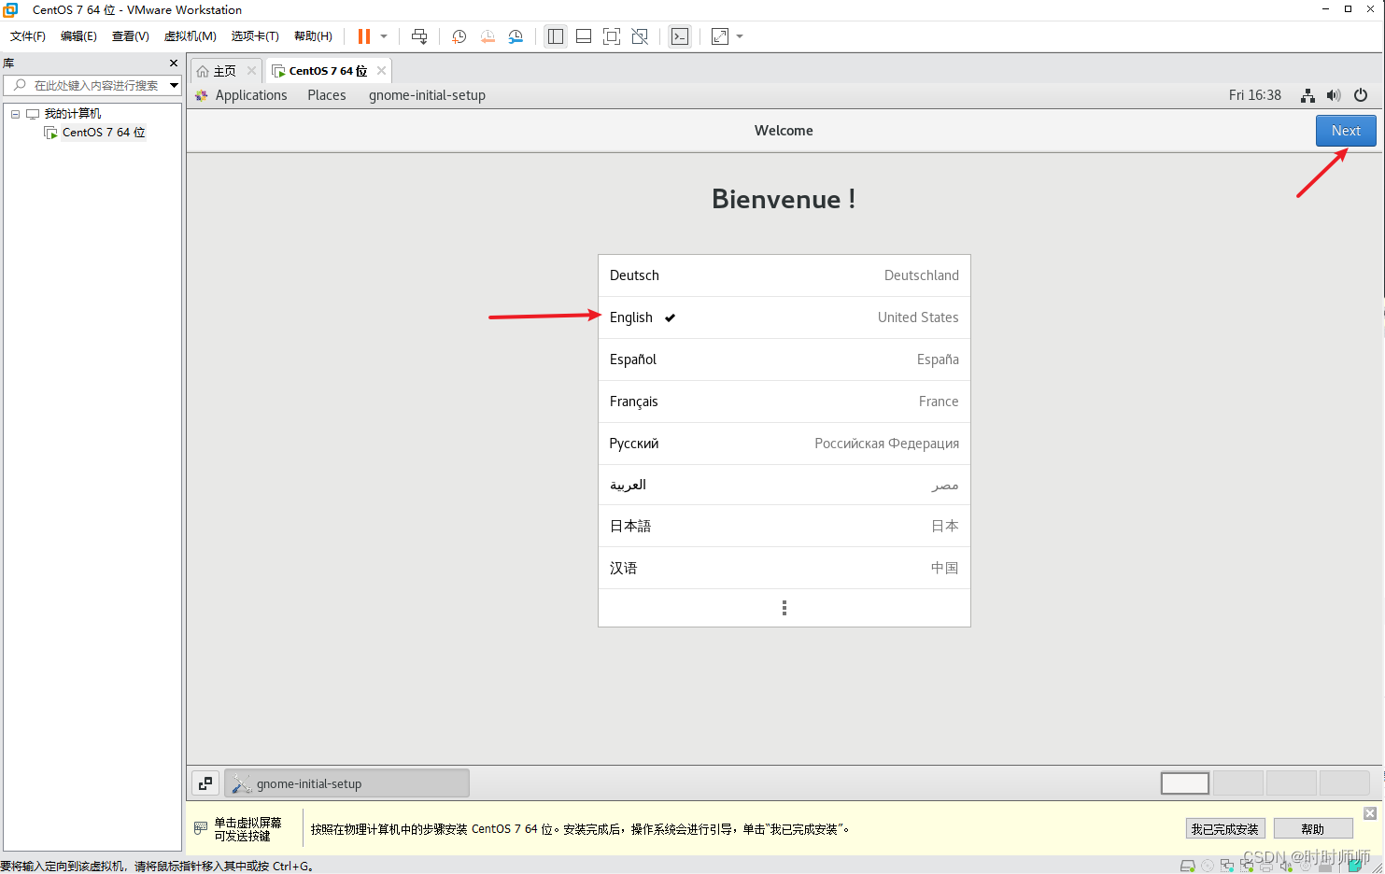Image resolution: width=1385 pixels, height=874 pixels.
Task: Open the console view icon
Action: 680,36
